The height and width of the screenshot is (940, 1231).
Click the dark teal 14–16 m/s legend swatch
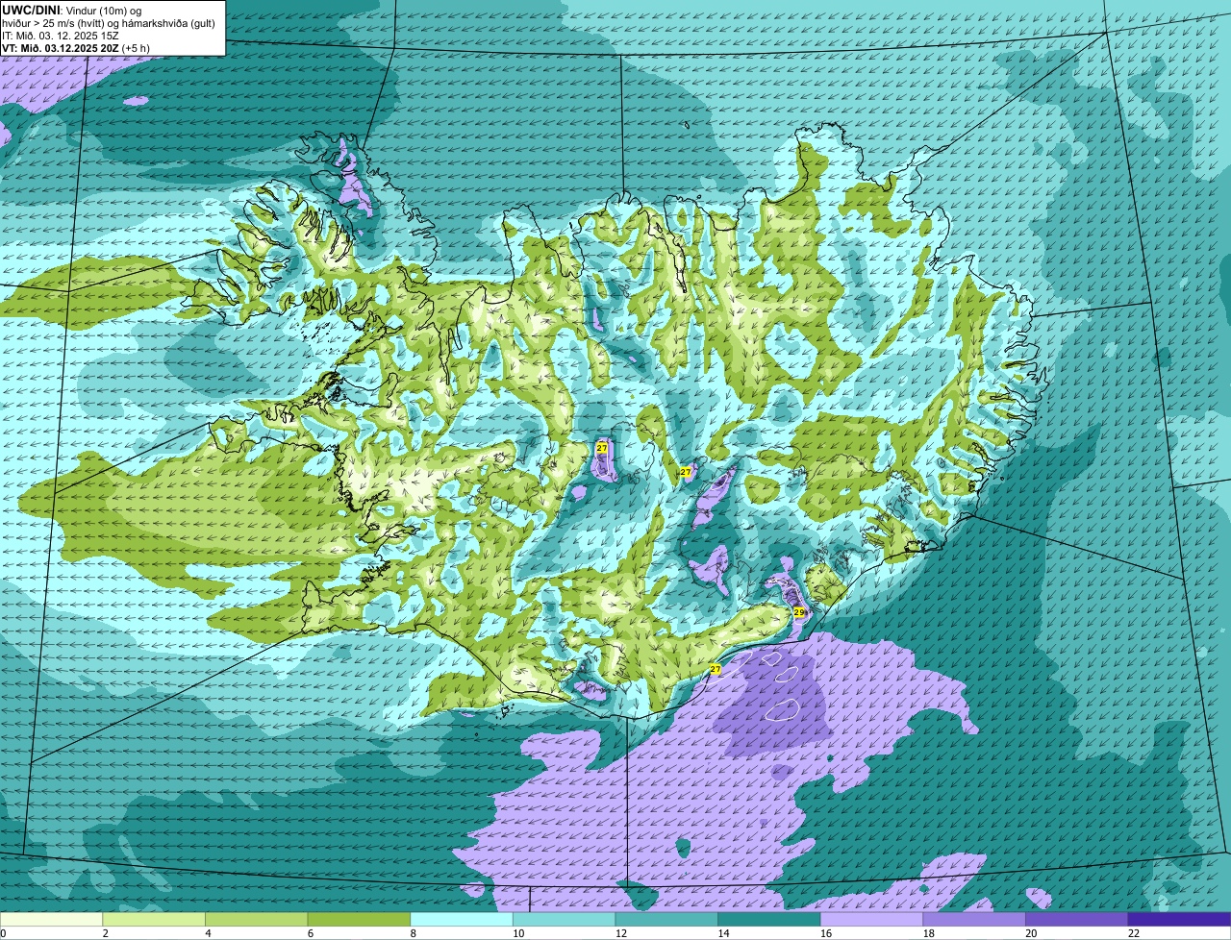coord(769,920)
